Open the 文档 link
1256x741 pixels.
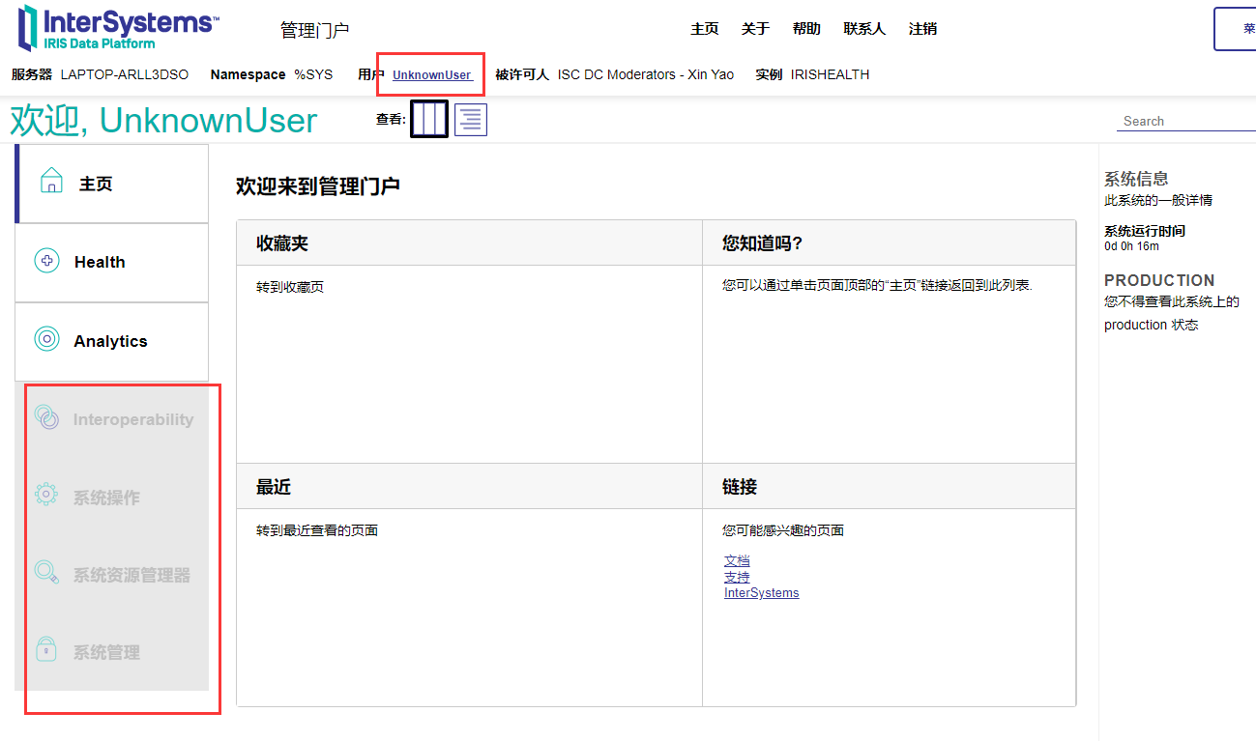(737, 560)
